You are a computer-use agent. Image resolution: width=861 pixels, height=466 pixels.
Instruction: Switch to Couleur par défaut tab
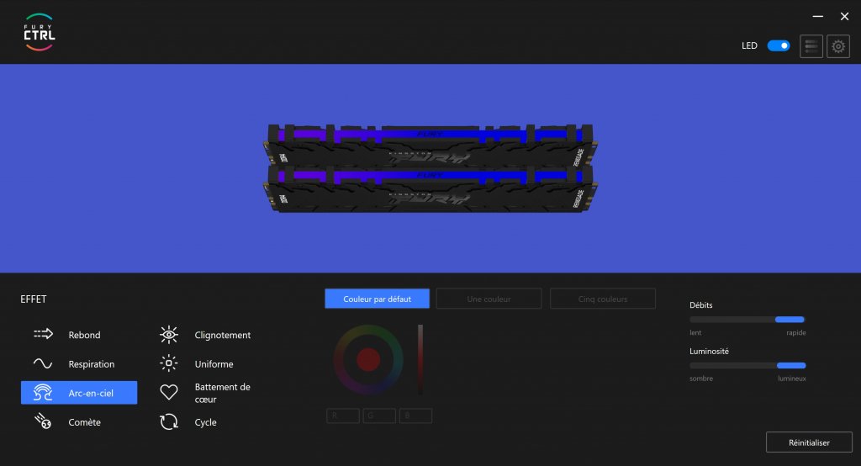tap(378, 299)
